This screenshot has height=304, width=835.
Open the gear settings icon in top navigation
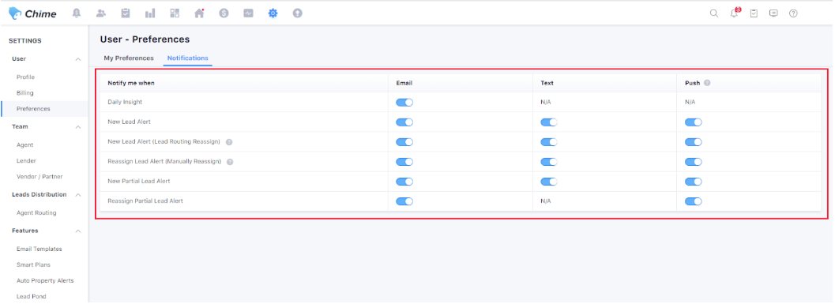point(273,13)
